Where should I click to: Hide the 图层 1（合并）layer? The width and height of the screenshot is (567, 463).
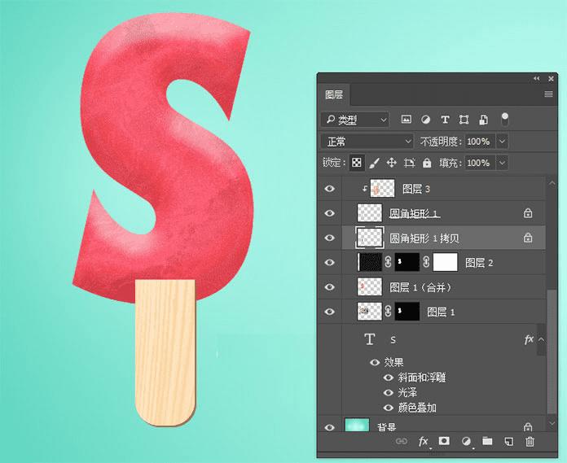tap(329, 287)
